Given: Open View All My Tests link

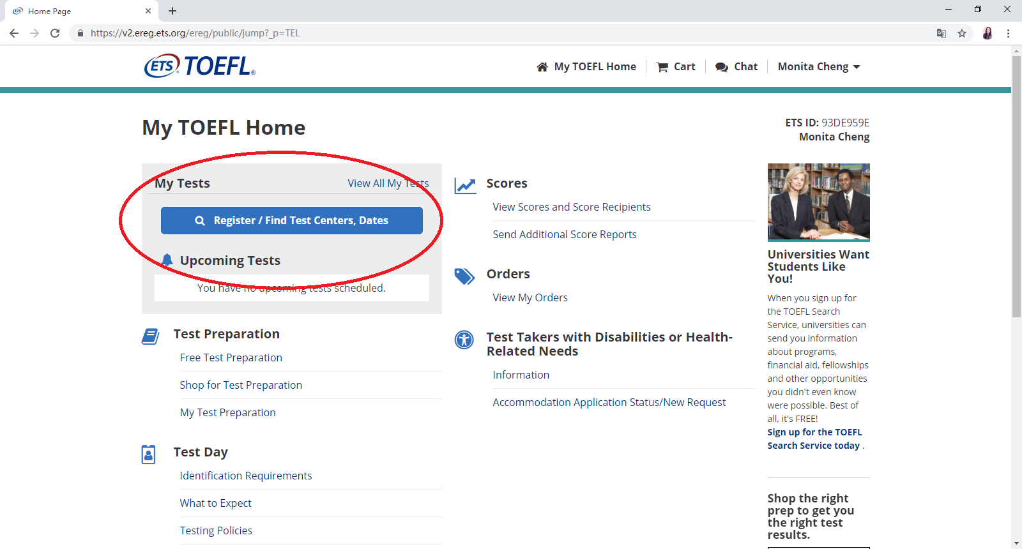Looking at the screenshot, I should [388, 183].
